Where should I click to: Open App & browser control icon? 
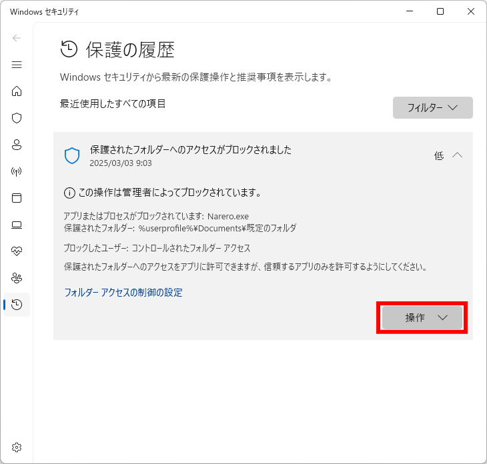[17, 198]
